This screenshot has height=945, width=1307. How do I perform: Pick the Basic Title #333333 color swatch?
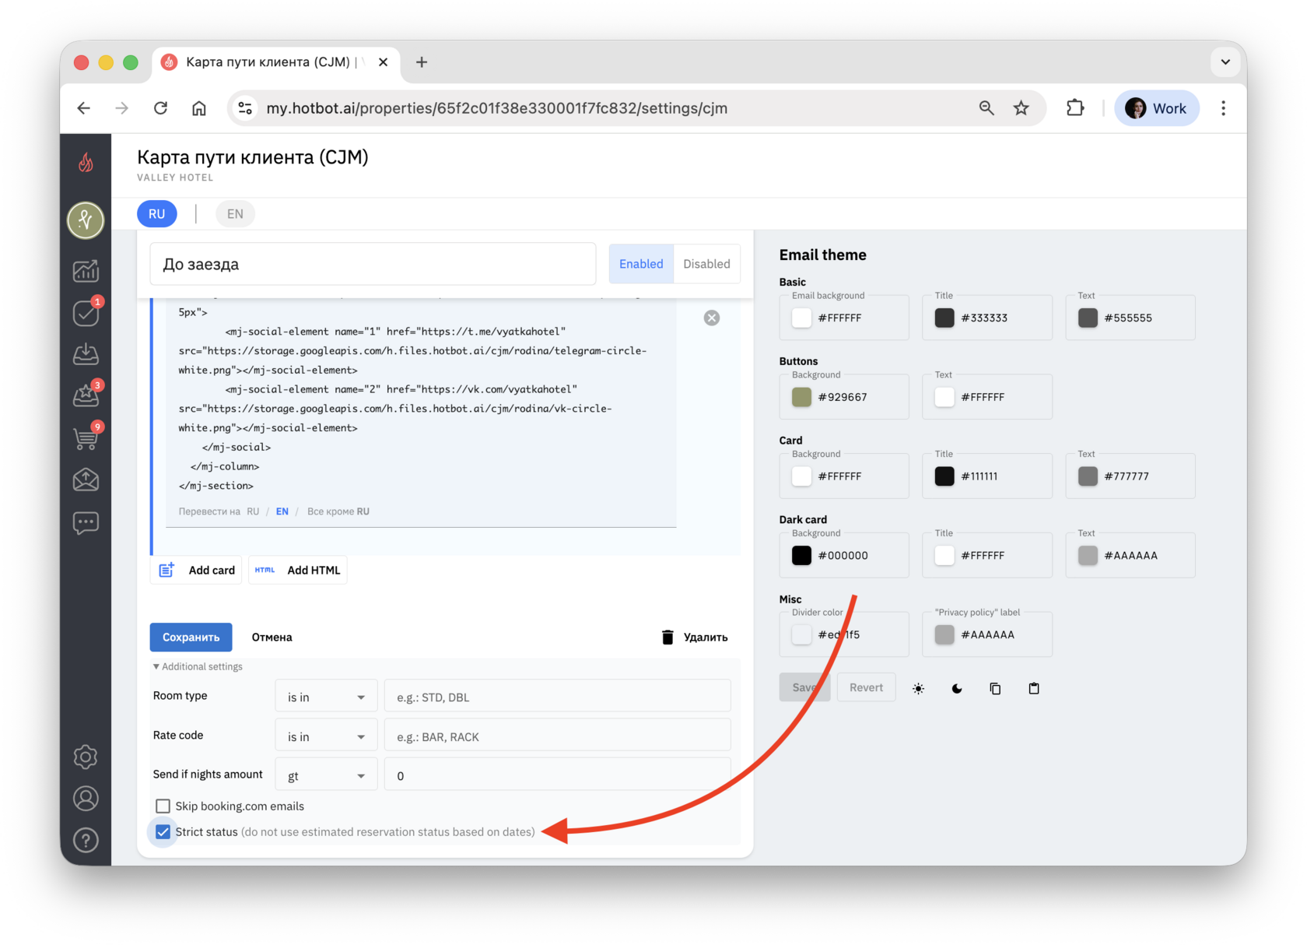tap(944, 318)
